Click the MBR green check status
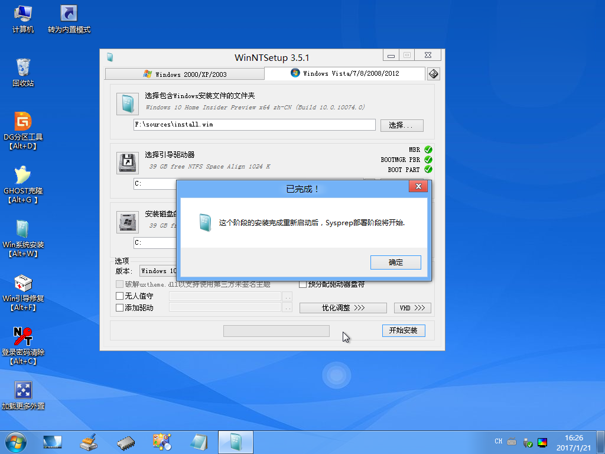Image resolution: width=605 pixels, height=454 pixels. (428, 150)
